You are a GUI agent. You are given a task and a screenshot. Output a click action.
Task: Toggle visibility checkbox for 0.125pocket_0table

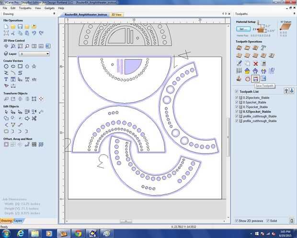(x=237, y=111)
